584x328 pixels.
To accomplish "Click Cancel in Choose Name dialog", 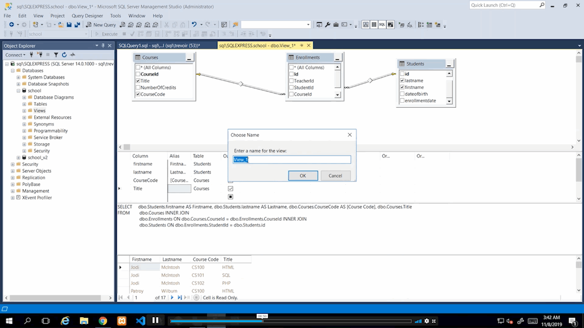I will (335, 176).
